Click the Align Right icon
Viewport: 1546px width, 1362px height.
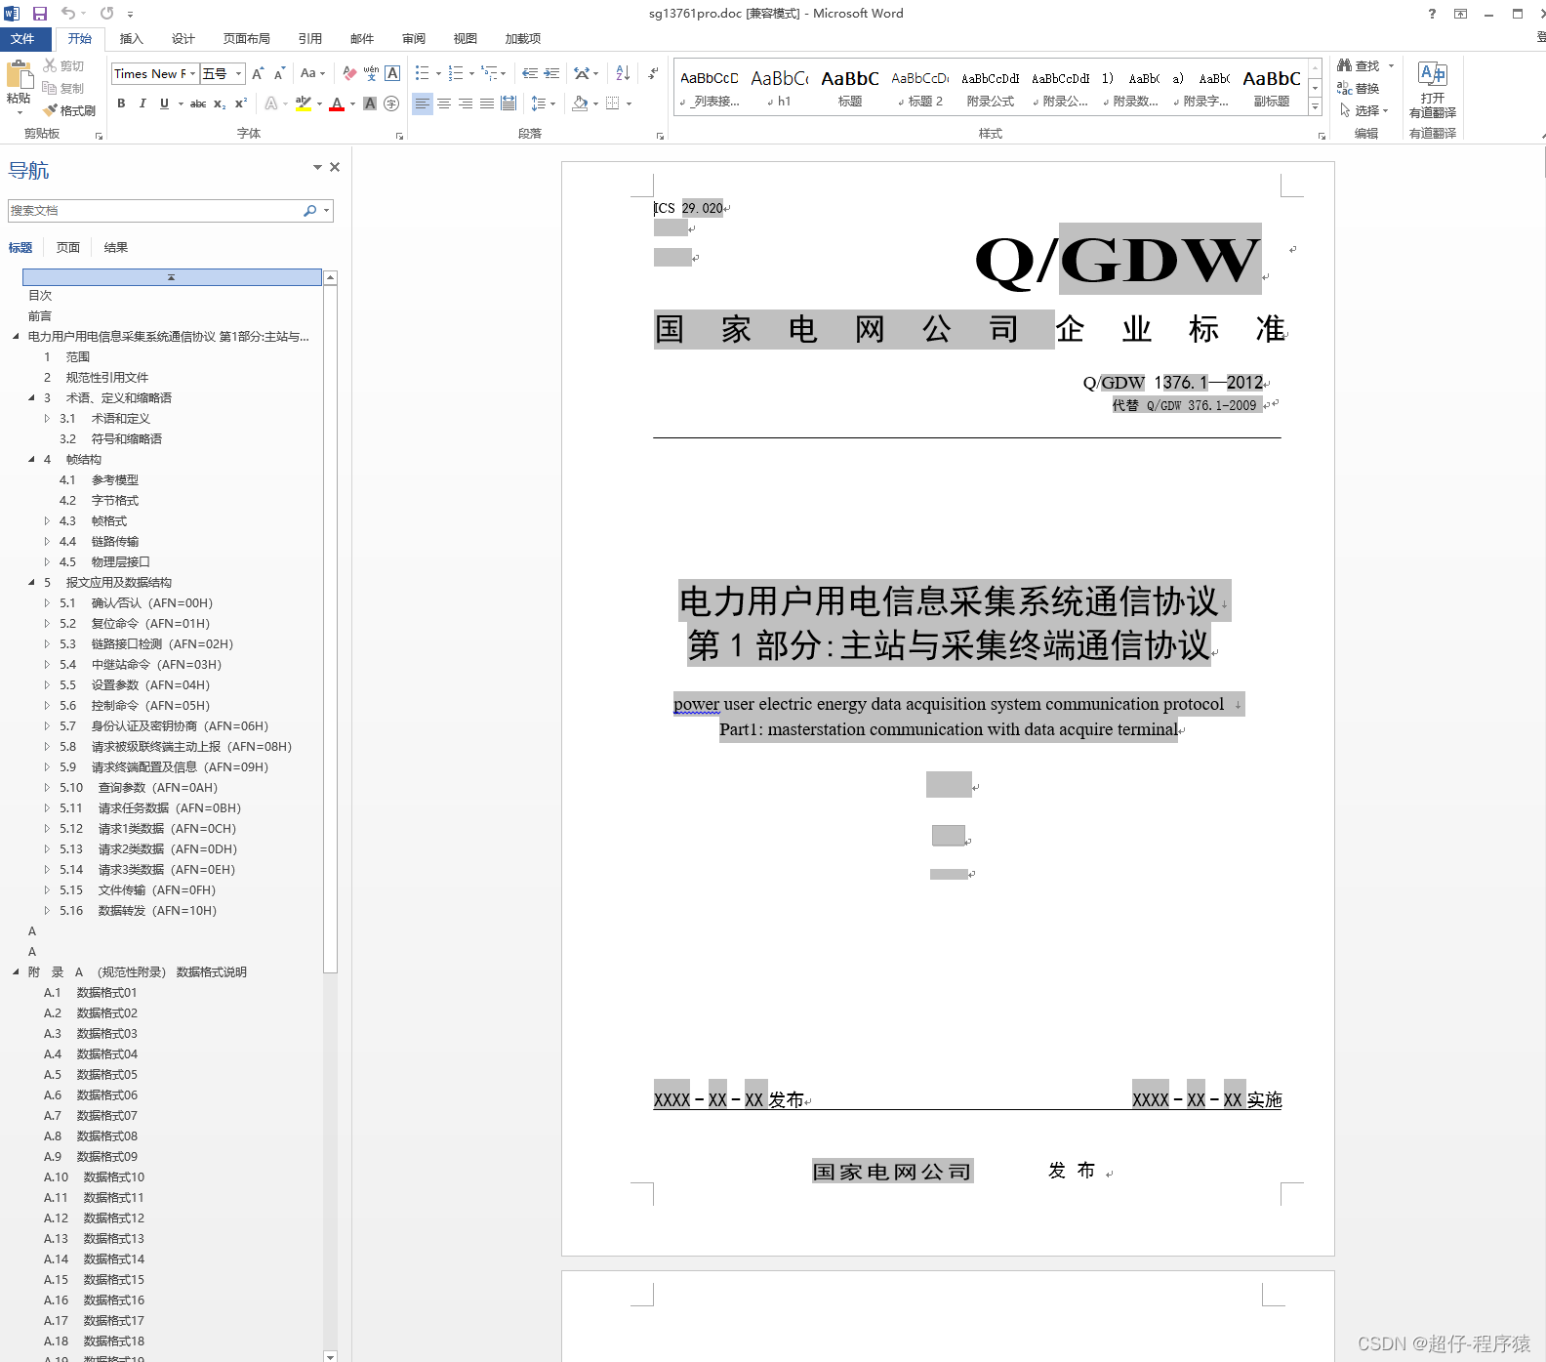pyautogui.click(x=466, y=103)
